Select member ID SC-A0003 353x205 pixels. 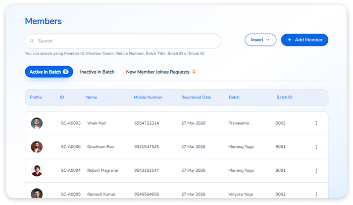(71, 123)
